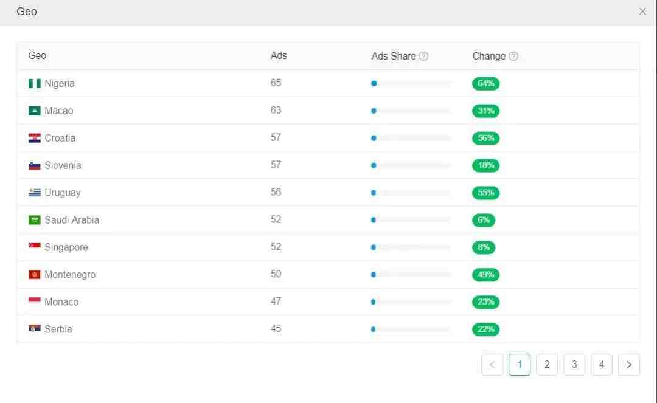Click the Montenegro flag icon
Screen dimensions: 657x403
pos(35,275)
